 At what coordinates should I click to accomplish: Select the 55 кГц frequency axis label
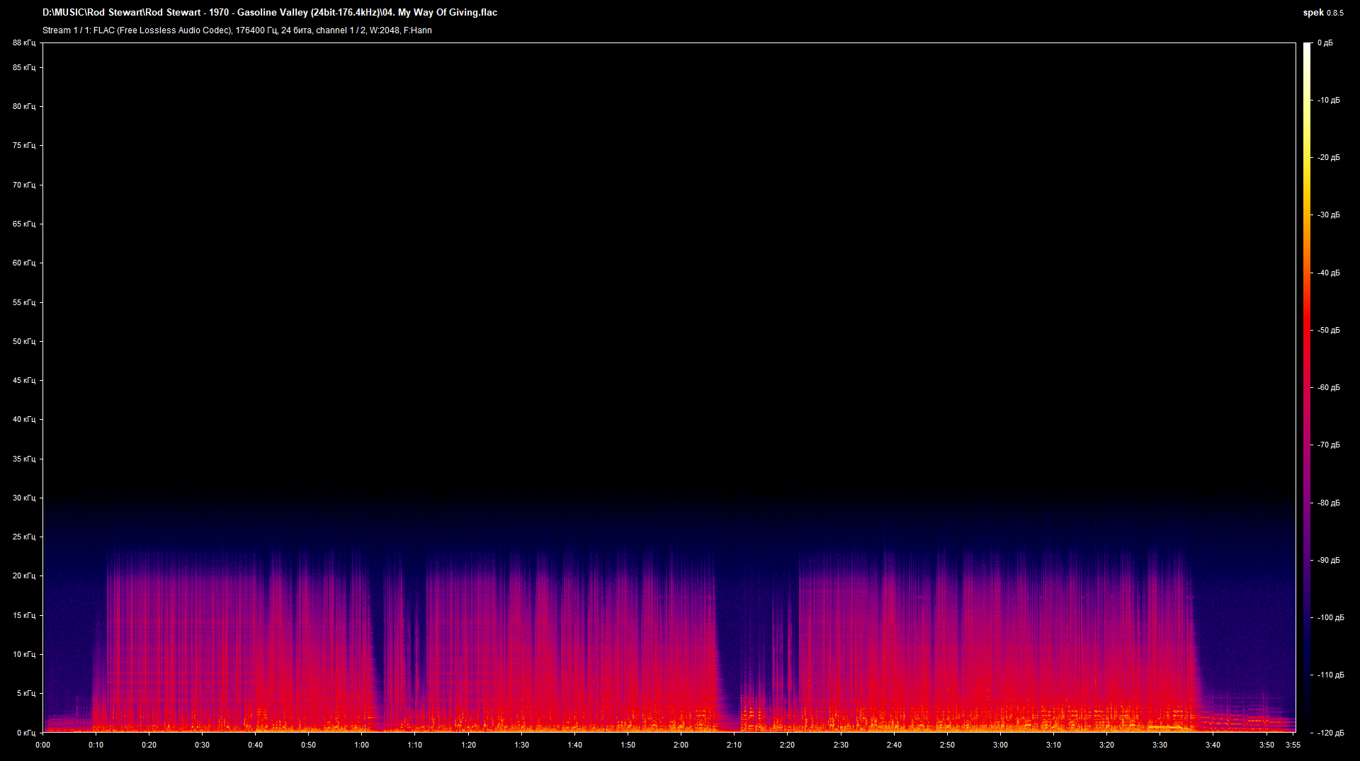click(x=23, y=302)
